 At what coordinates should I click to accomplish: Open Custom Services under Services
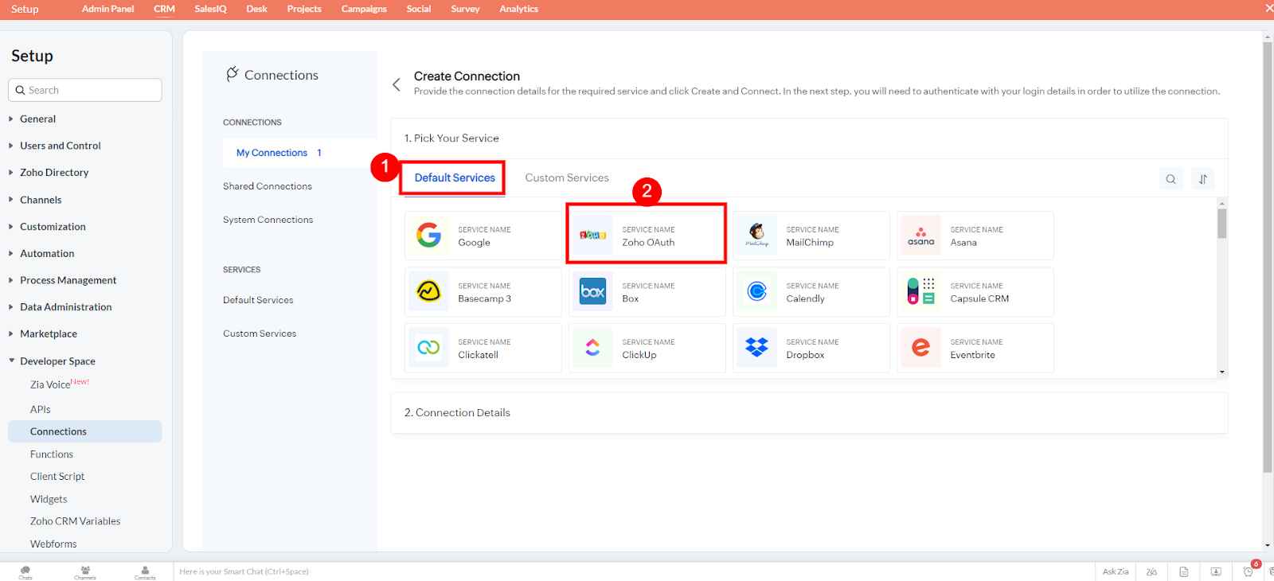click(260, 333)
